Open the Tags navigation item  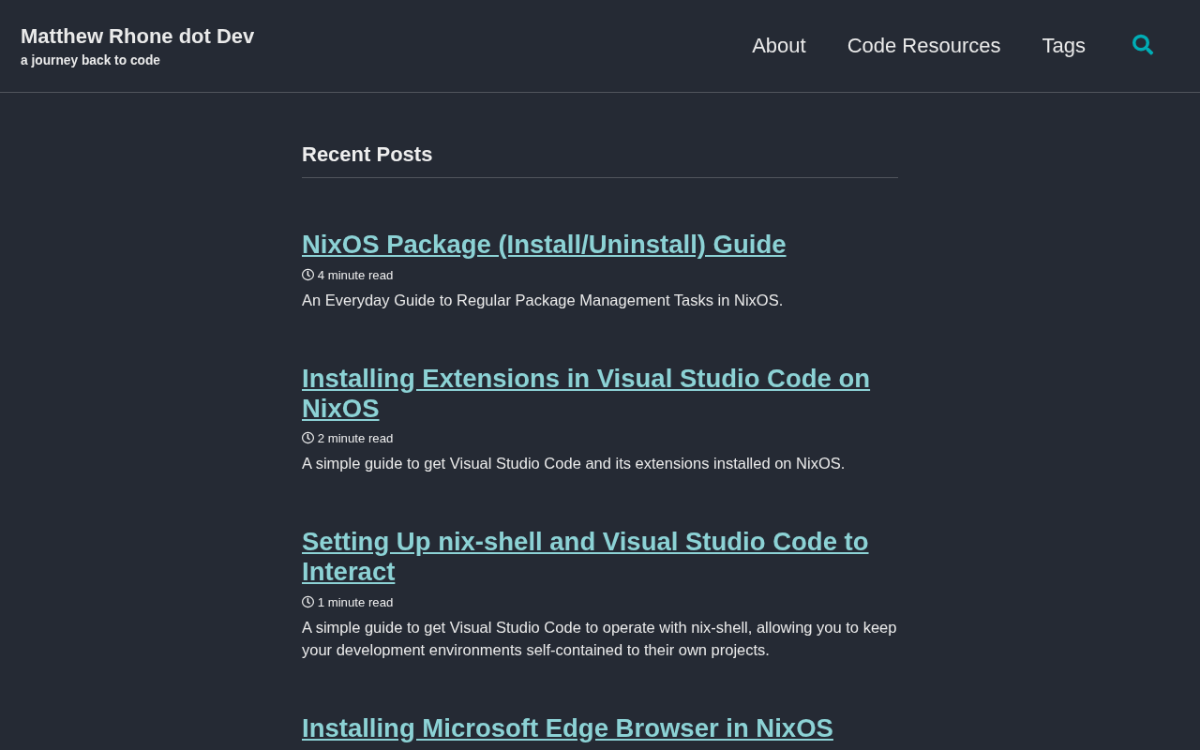click(x=1063, y=46)
